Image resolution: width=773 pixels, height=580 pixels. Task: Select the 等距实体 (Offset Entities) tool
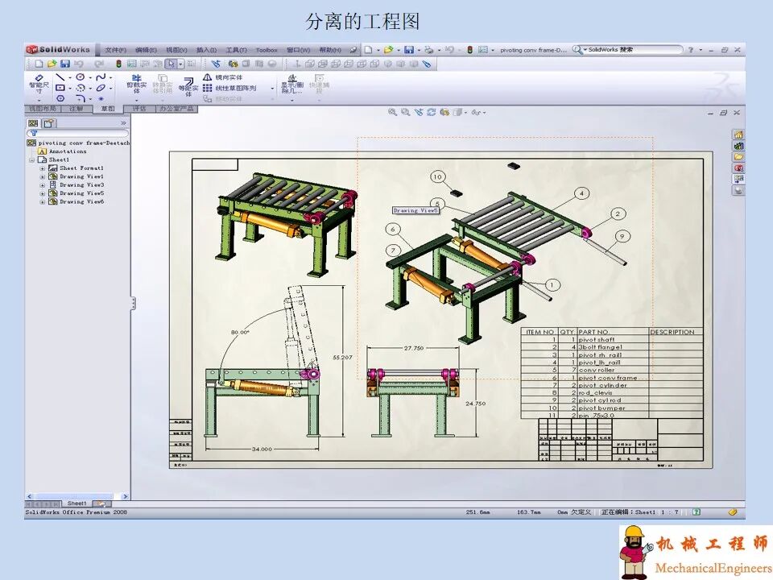tap(187, 81)
